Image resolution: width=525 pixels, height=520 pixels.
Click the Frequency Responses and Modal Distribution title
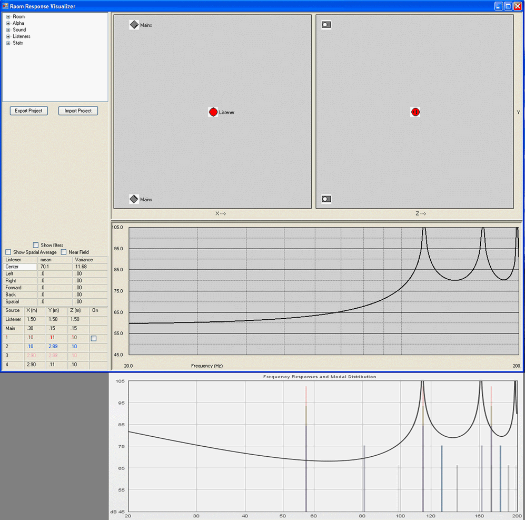(320, 377)
